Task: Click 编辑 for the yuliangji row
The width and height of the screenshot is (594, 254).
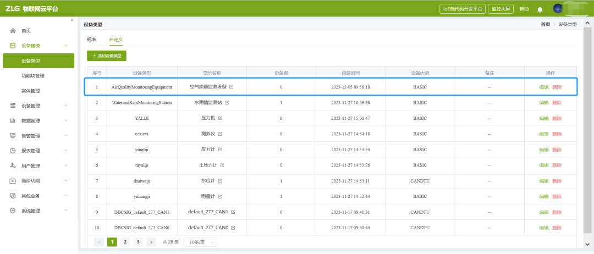Action: coord(543,196)
